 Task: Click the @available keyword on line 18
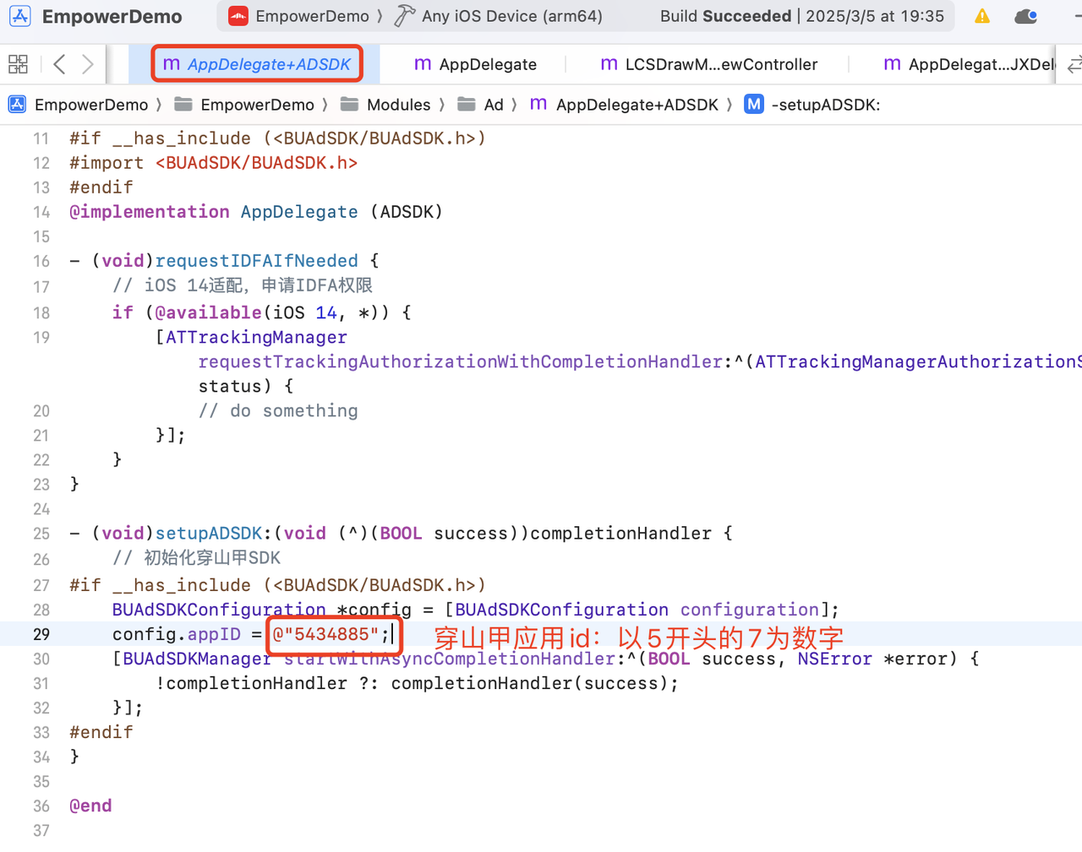tap(208, 313)
